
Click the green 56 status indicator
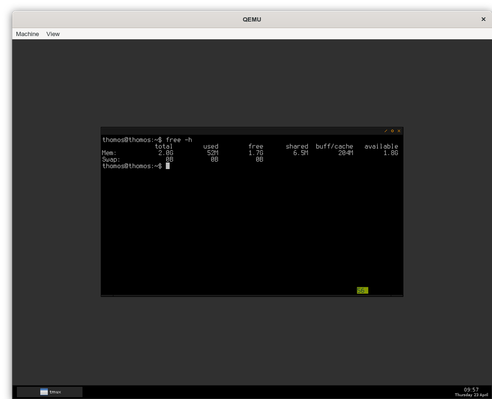point(362,290)
